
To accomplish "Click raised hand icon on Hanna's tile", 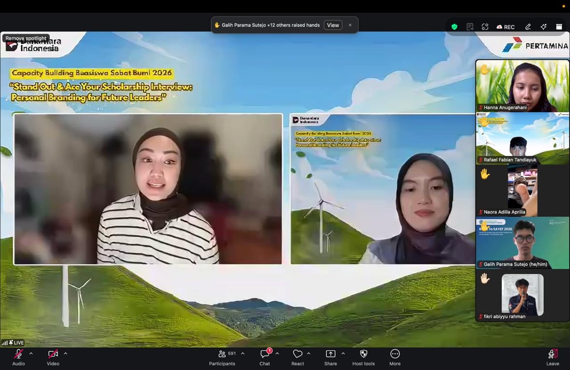I will click(485, 69).
